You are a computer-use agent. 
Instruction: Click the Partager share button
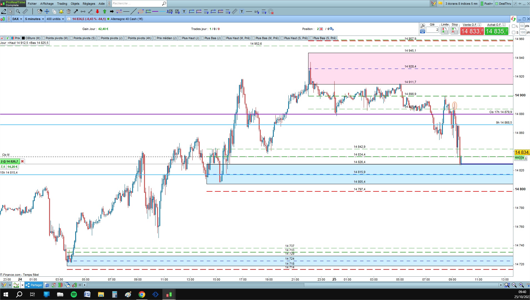click(34, 285)
